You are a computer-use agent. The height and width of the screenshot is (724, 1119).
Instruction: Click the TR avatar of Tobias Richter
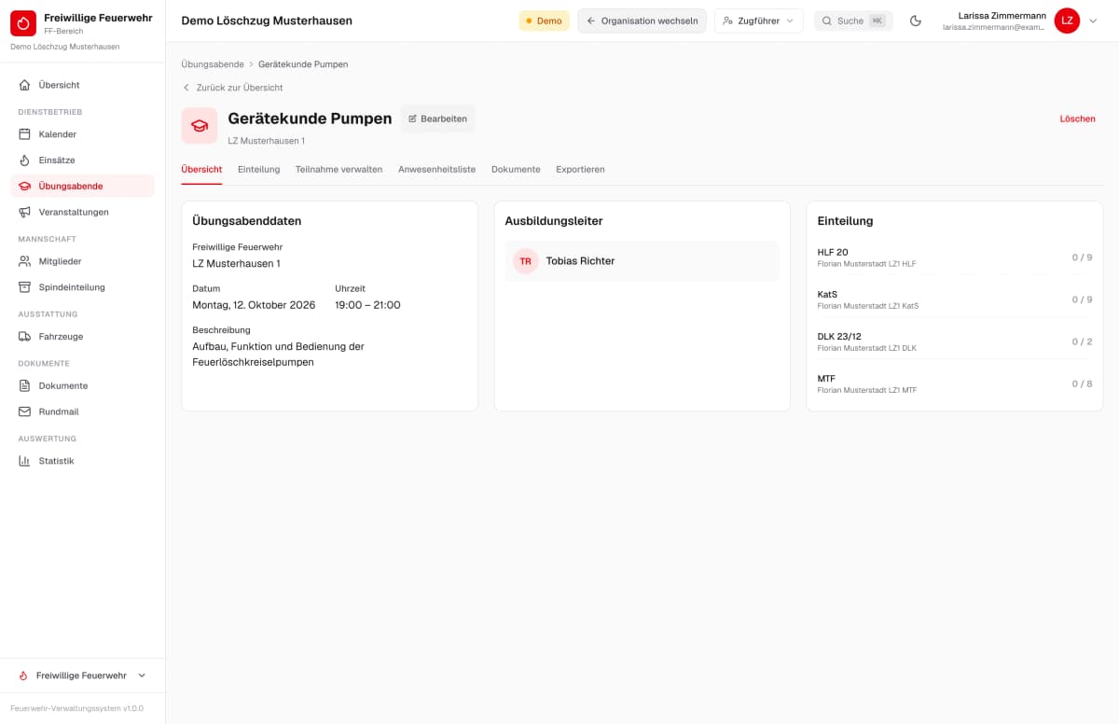tap(526, 261)
